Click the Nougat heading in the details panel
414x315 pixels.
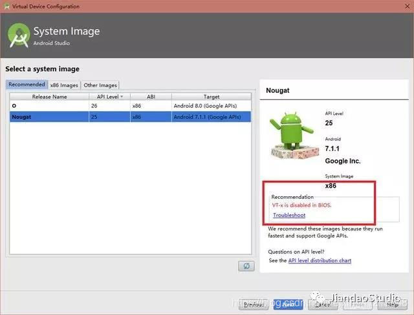278,90
